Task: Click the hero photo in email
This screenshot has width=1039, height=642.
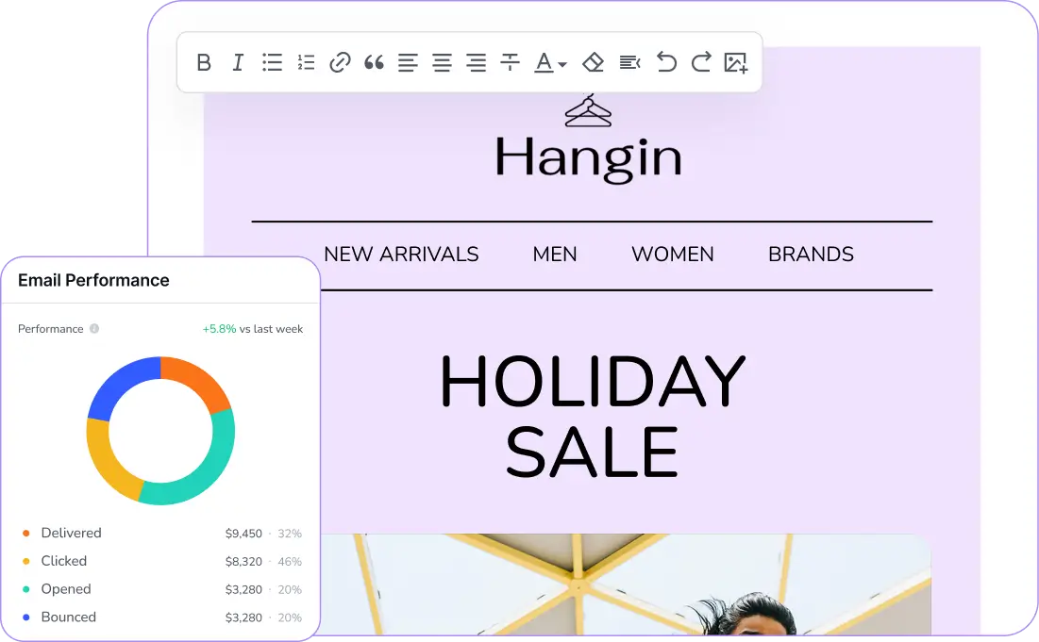Action: 626,584
